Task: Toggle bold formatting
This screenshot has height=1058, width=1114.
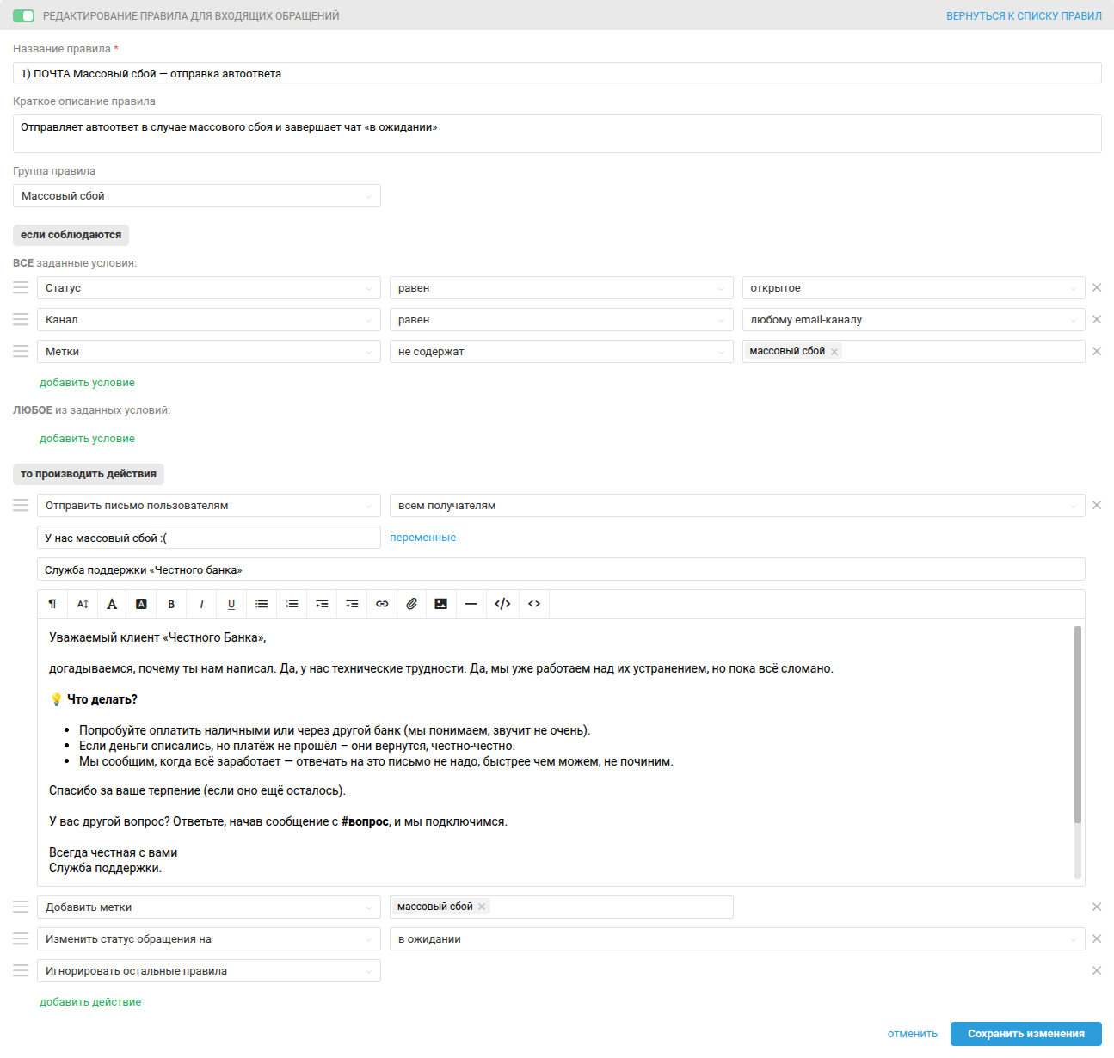Action: (171, 604)
